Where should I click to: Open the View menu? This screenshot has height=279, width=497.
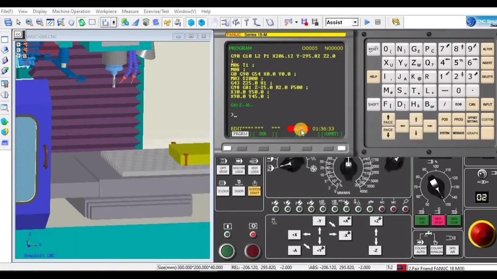[23, 11]
